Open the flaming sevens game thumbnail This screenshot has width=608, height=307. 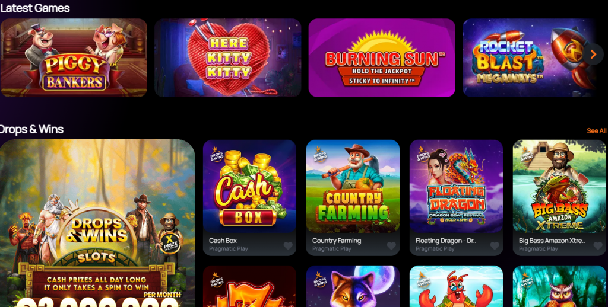click(250, 286)
